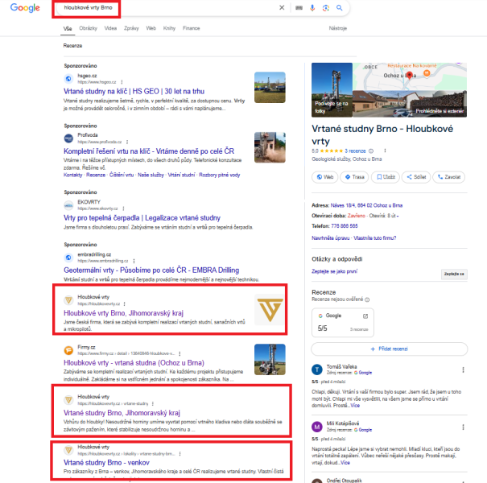Screen dimensions: 487x483
Task: Switch to the Finance tab
Action: [x=191, y=28]
